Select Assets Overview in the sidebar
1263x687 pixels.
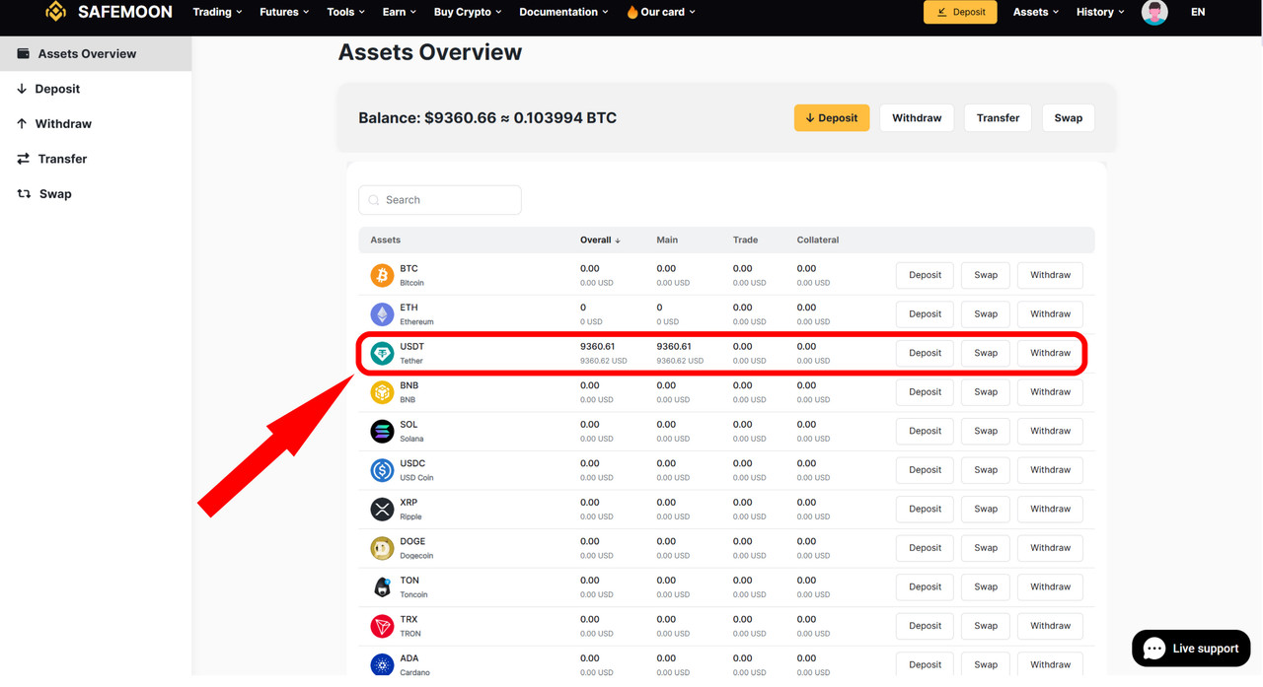[96, 53]
